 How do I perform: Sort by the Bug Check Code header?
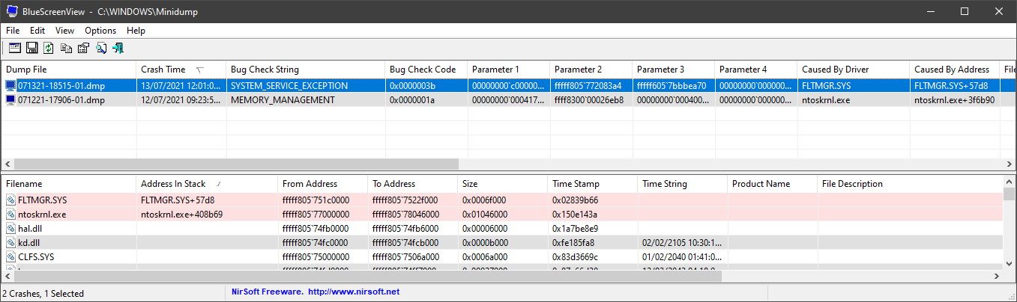[x=426, y=70]
